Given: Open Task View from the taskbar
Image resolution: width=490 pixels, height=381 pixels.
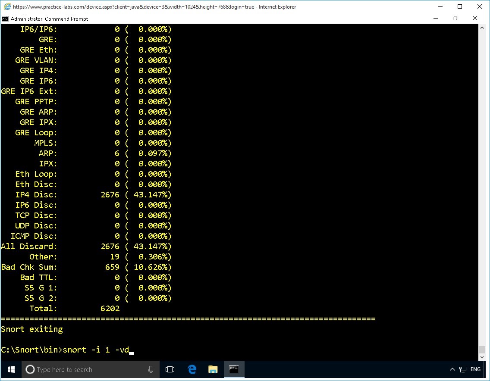Looking at the screenshot, I should click(170, 369).
